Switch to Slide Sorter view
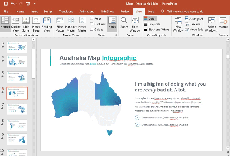230x156 pixels. coord(26,24)
